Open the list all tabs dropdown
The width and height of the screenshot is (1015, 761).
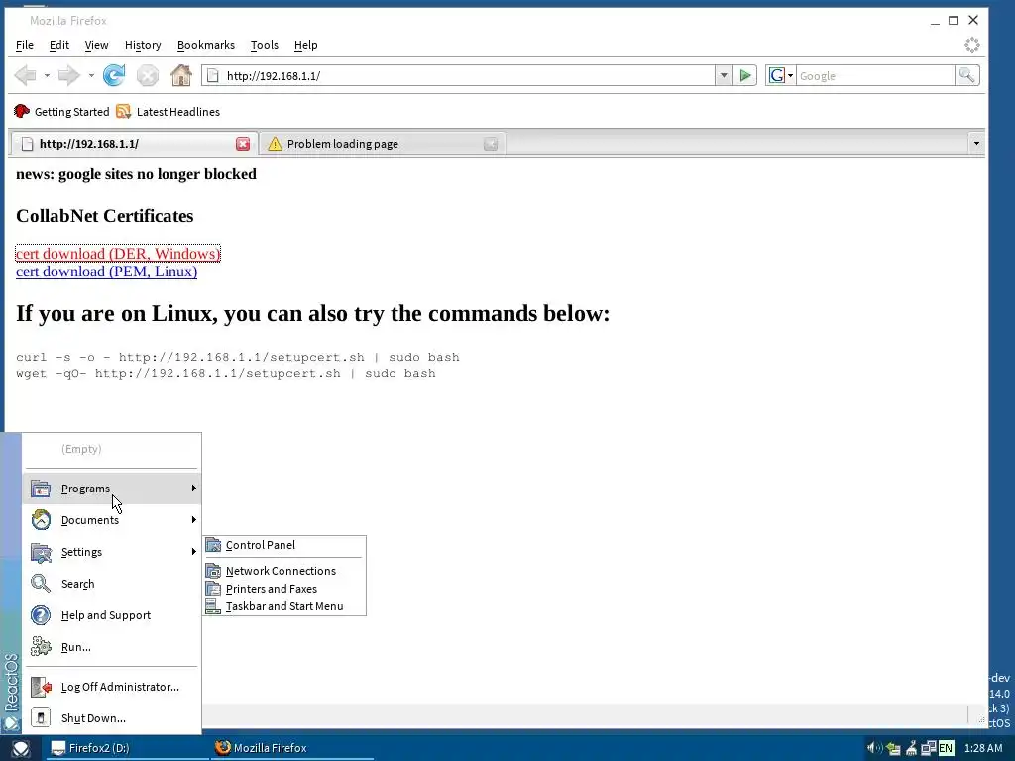click(x=976, y=144)
